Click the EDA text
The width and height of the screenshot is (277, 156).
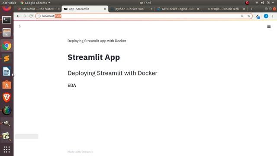[72, 85]
